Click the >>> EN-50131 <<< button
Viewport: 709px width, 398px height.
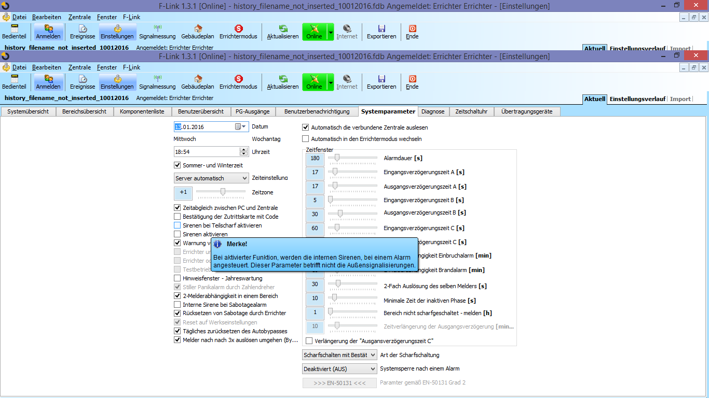tap(339, 383)
